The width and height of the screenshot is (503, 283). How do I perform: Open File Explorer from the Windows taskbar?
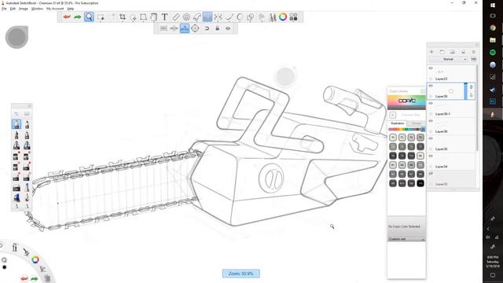(x=493, y=40)
